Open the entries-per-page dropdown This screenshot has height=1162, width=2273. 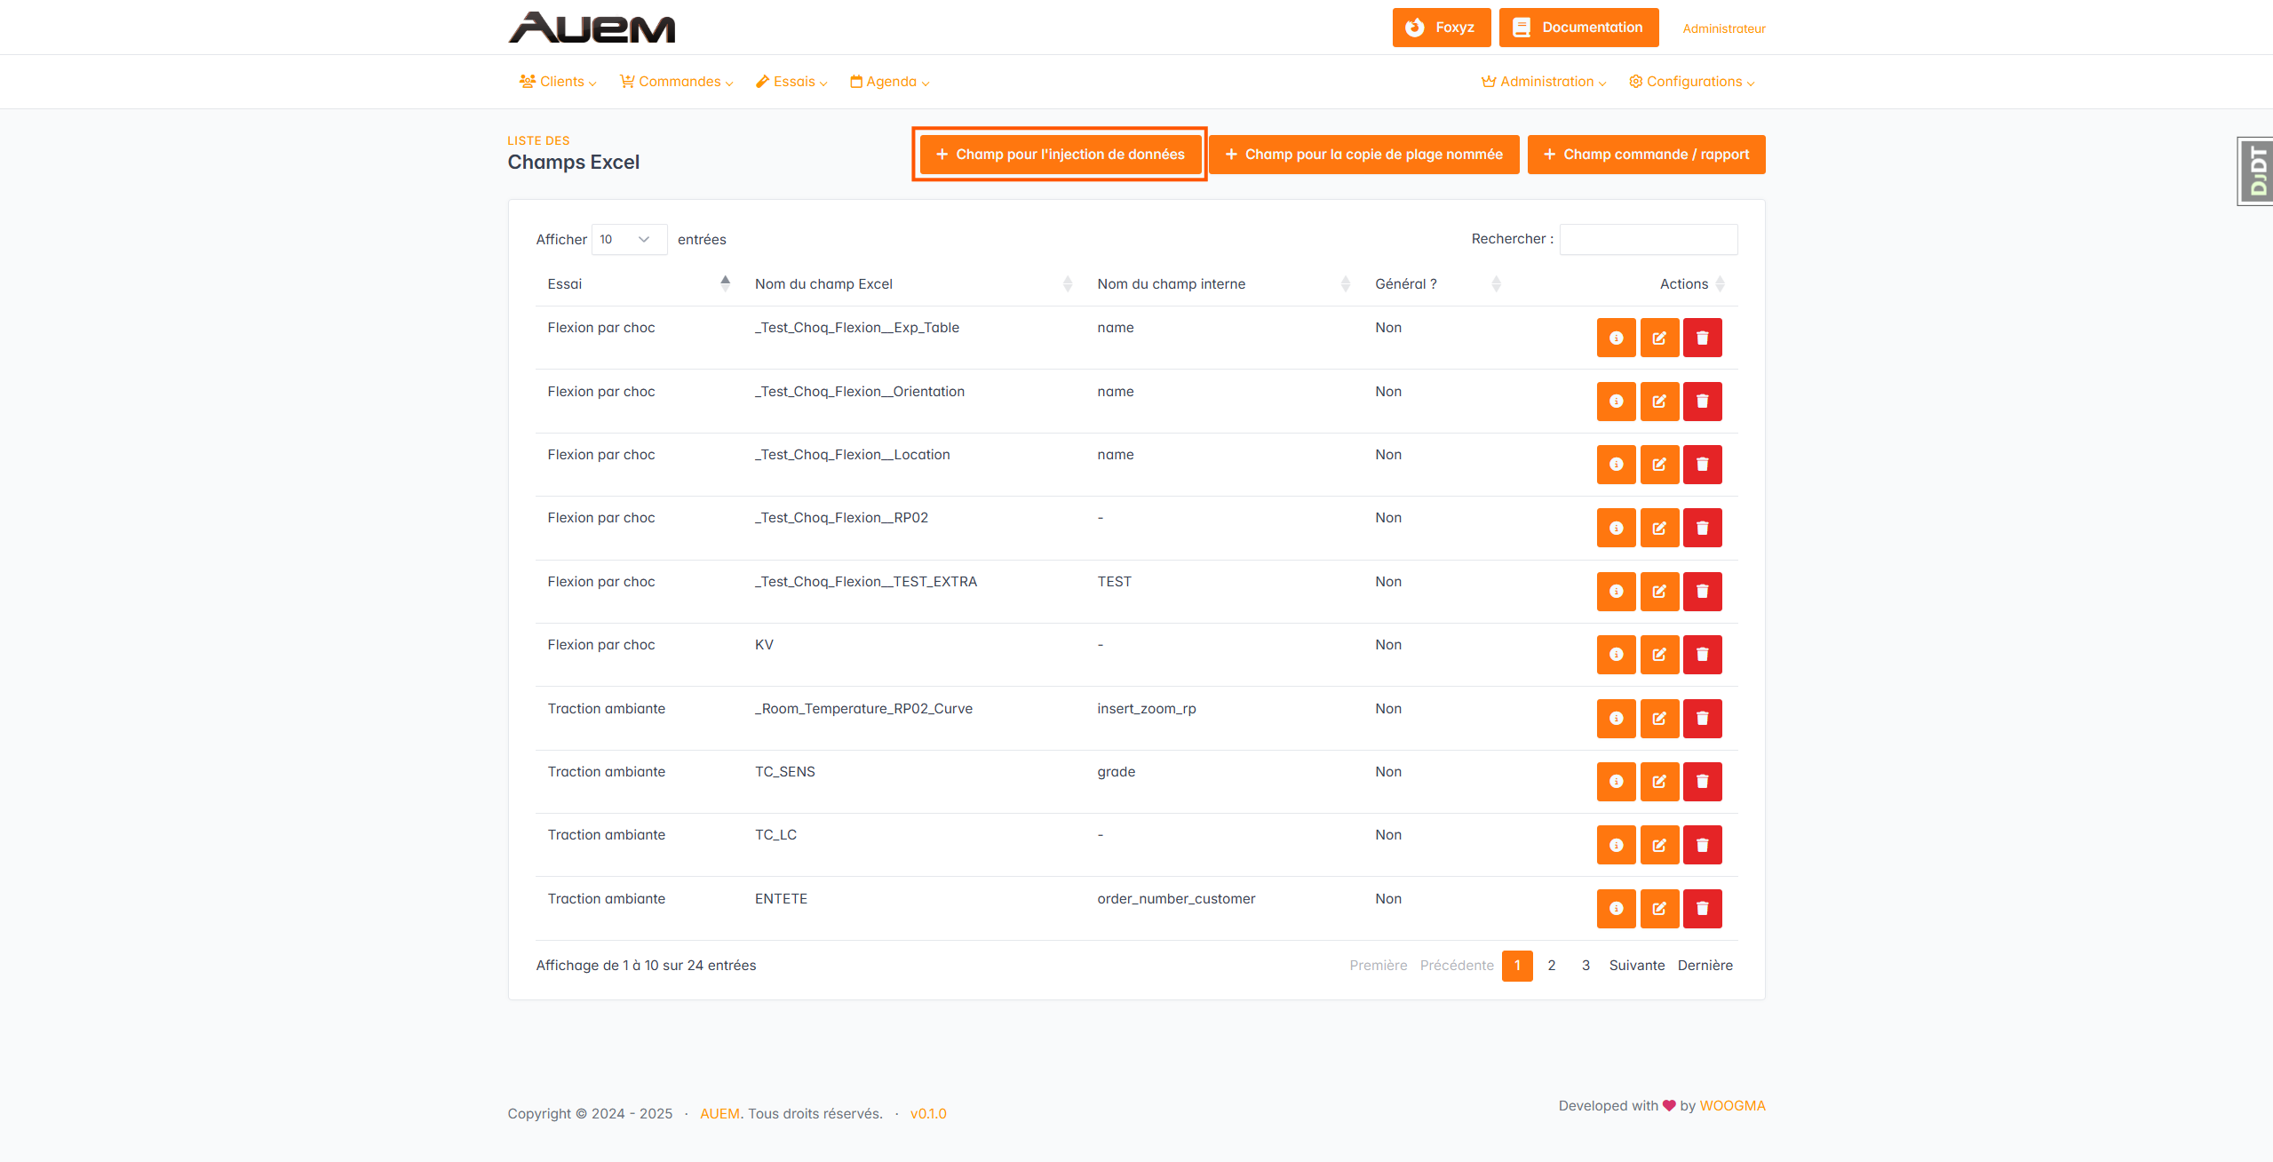[x=628, y=240]
